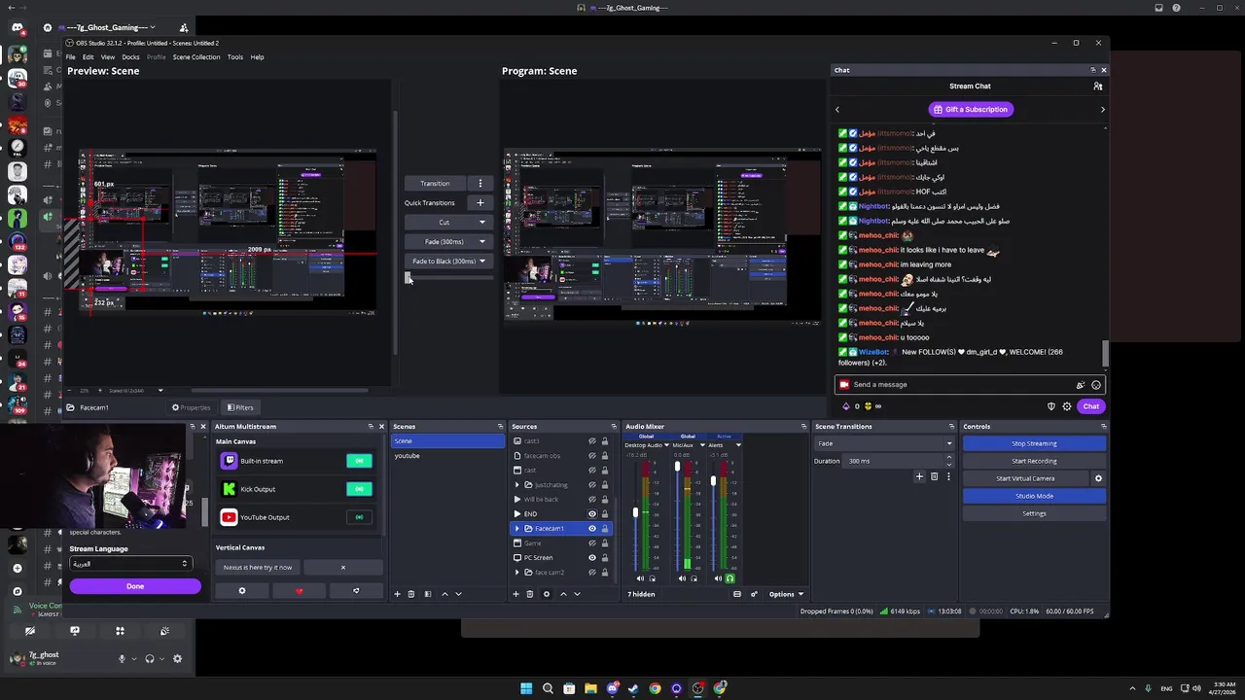
Task: Click the share icon in Aitum Multistream
Action: pyautogui.click(x=356, y=591)
